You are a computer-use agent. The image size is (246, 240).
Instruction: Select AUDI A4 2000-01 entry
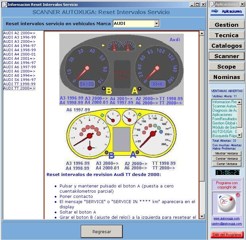click(x=20, y=54)
